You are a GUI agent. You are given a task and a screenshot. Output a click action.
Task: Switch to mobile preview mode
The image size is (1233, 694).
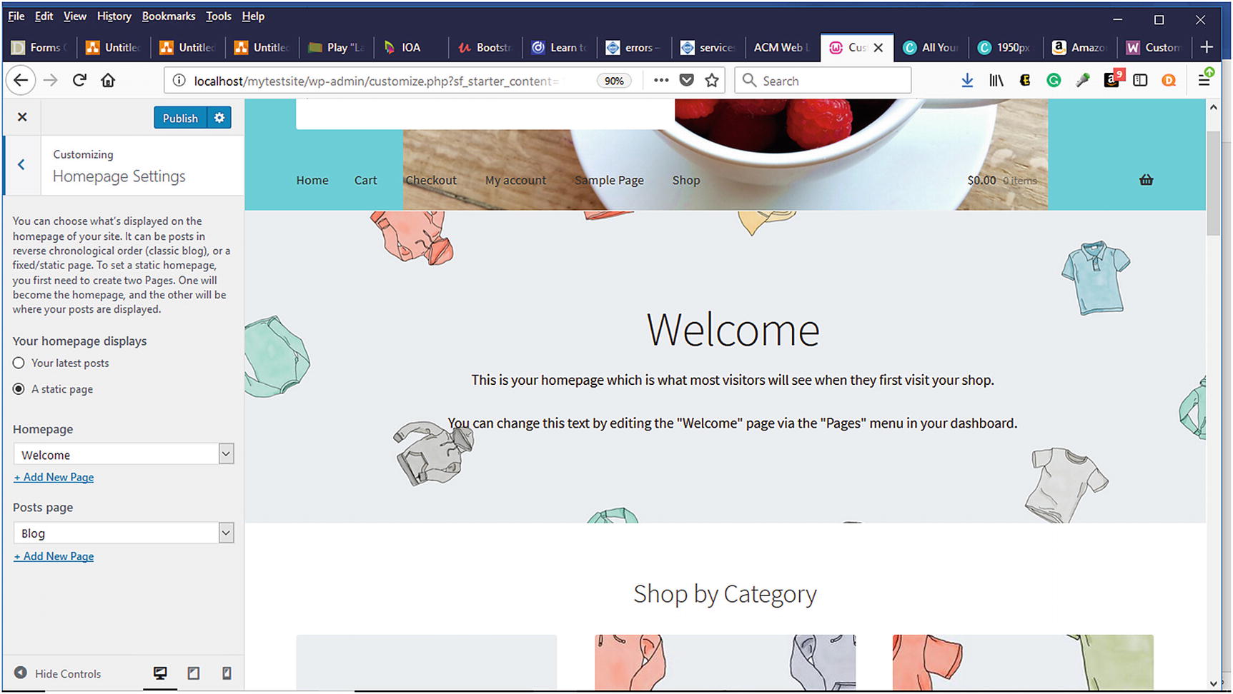click(227, 673)
